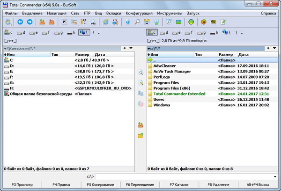Open the Конфигурация menu
Screen dimensions: 281x191
point(139,13)
